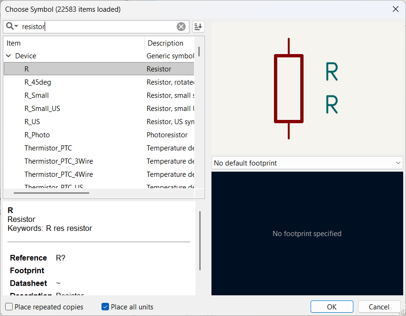
Task: Disable Place all units
Action: (105, 307)
